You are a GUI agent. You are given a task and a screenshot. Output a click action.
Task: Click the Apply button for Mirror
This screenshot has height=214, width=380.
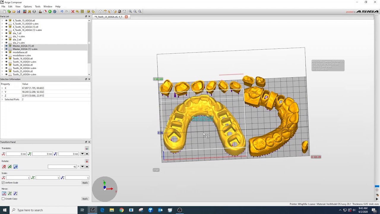pos(85,199)
